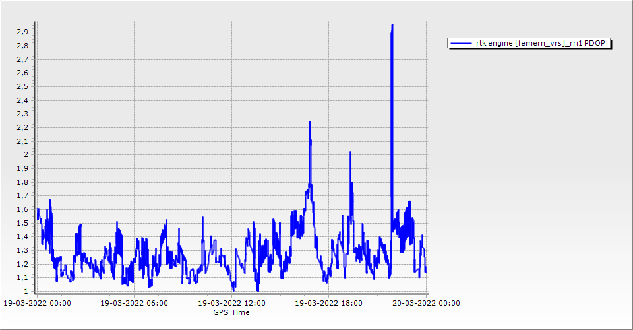Select the '20-03-2022 00:00' x-axis label
The image size is (633, 330).
426,303
